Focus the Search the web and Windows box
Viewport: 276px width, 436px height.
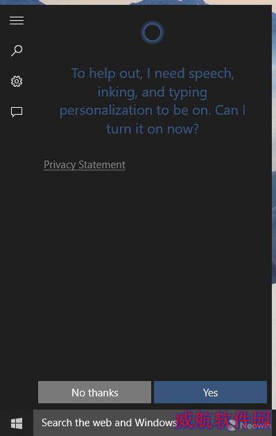click(x=153, y=423)
